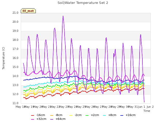Click the 17.0 y-axis tick label
This screenshot has height=124, width=166.
pyautogui.click(x=16, y=49)
